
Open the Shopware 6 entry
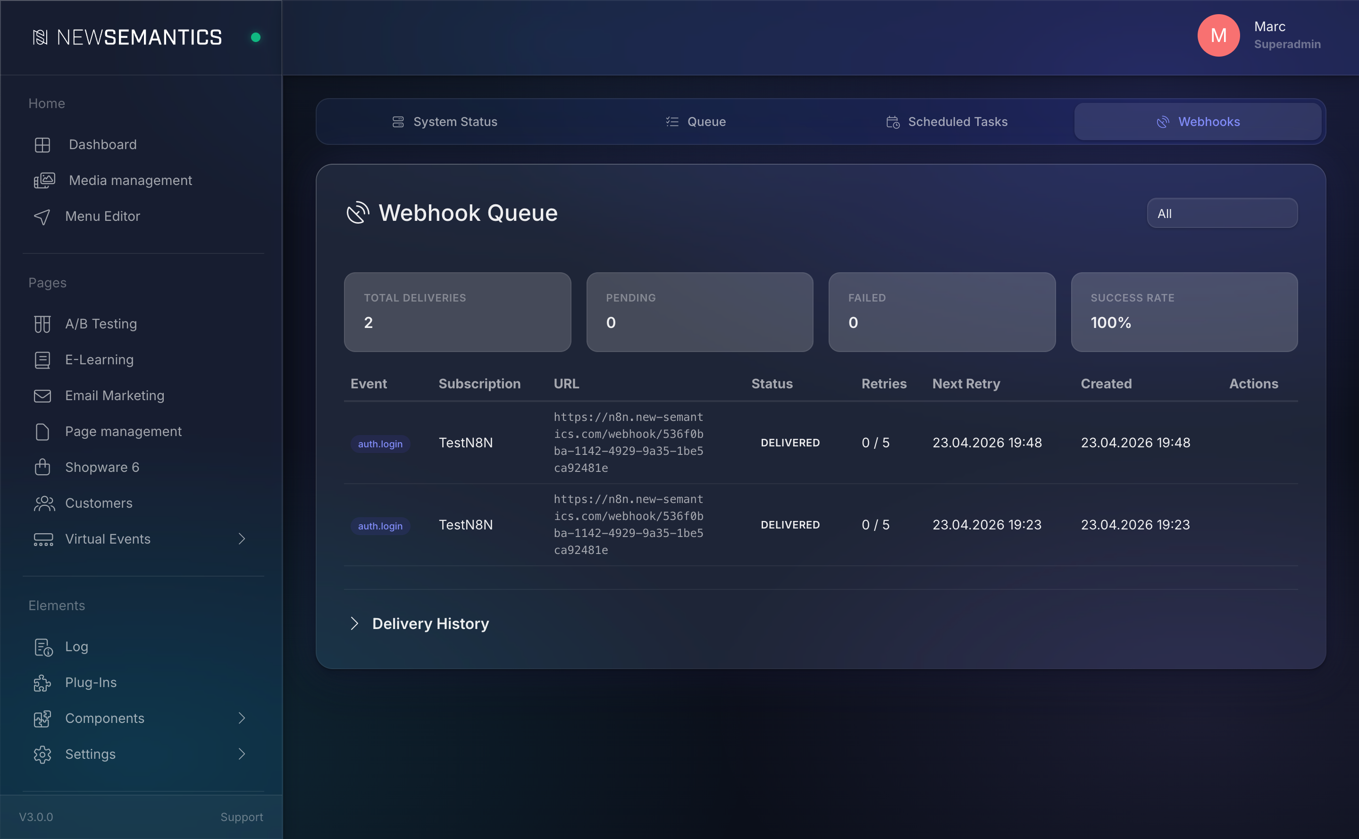pos(102,467)
